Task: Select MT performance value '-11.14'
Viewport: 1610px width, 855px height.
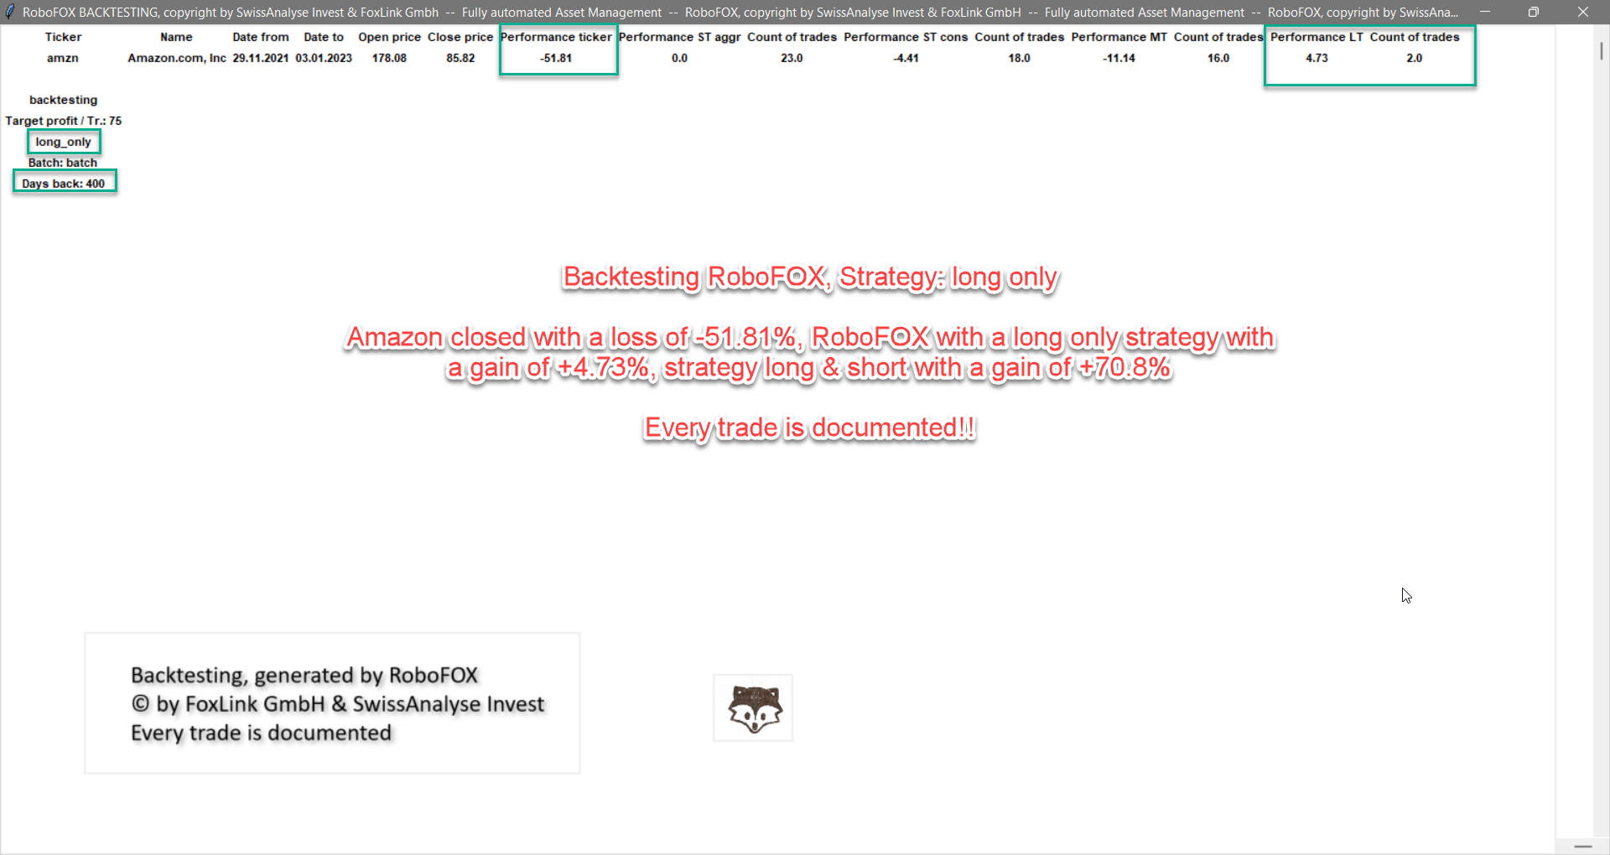Action: point(1119,58)
